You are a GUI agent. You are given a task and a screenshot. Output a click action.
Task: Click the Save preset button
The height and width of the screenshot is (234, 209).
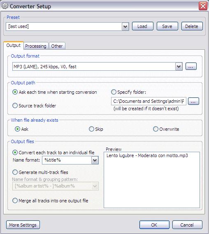pos(167,26)
